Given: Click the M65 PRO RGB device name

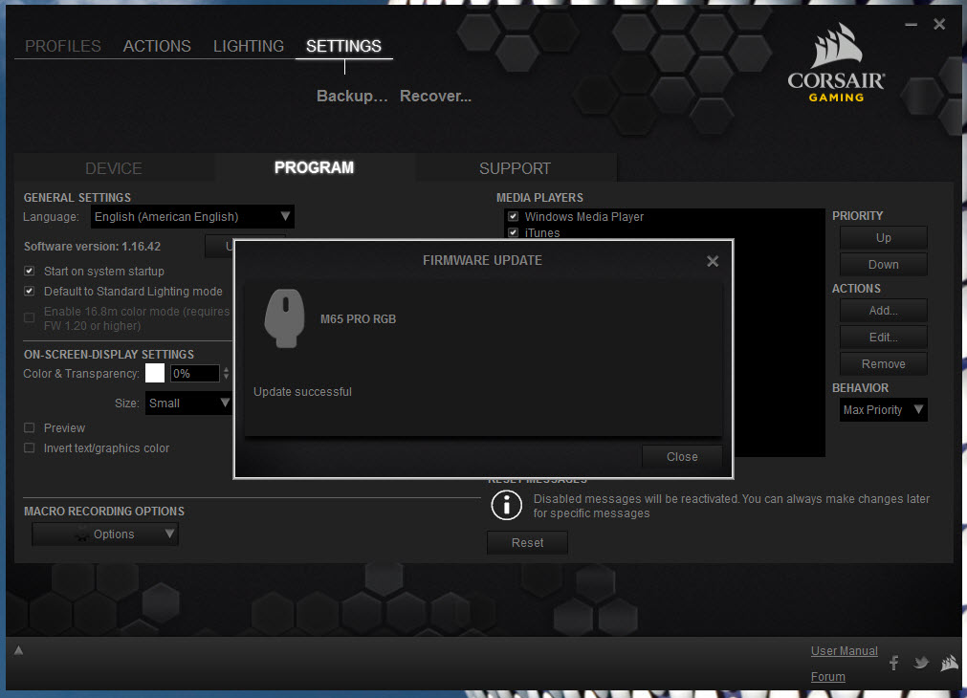Looking at the screenshot, I should (x=358, y=319).
